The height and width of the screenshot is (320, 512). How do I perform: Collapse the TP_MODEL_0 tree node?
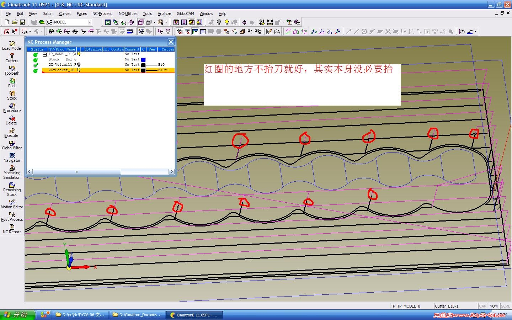click(44, 54)
